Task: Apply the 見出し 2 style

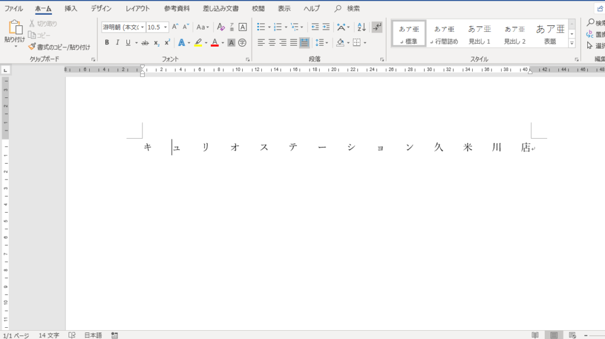Action: click(515, 34)
